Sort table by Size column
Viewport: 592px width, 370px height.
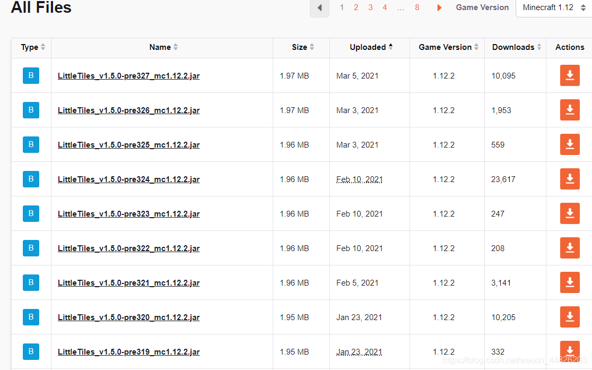(x=303, y=47)
